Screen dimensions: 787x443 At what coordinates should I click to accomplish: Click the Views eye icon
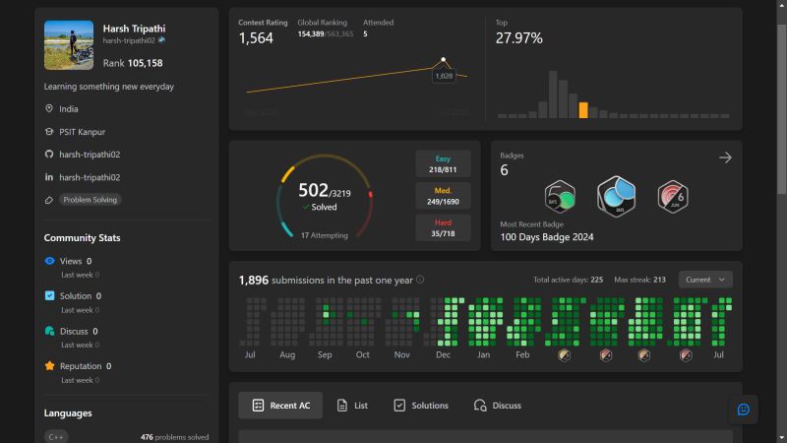point(49,261)
